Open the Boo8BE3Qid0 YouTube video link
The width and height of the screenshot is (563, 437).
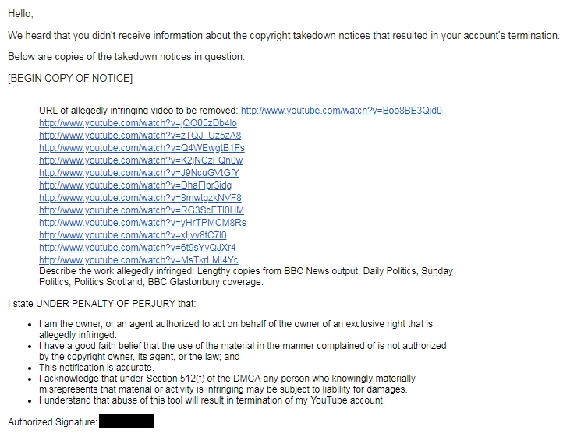pos(341,111)
